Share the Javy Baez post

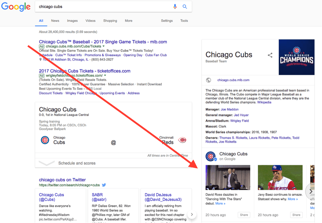(296, 215)
